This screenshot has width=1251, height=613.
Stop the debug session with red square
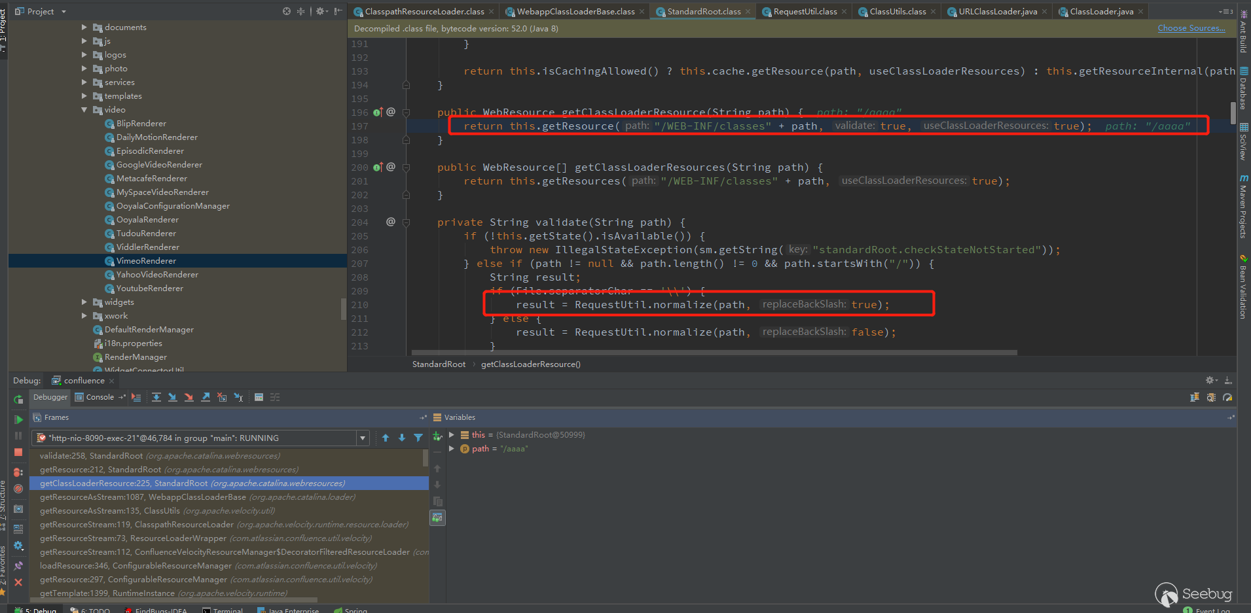(x=18, y=452)
